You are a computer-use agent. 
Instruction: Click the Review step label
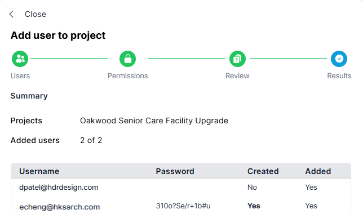[237, 75]
